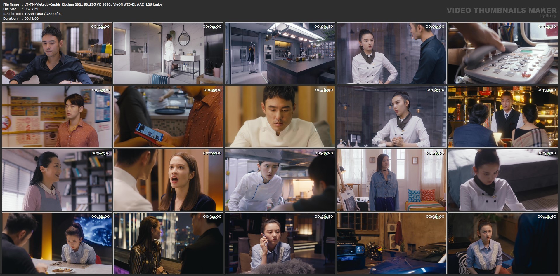Select the night balcony thumbnail at 00:34:00

pyautogui.click(x=168, y=243)
